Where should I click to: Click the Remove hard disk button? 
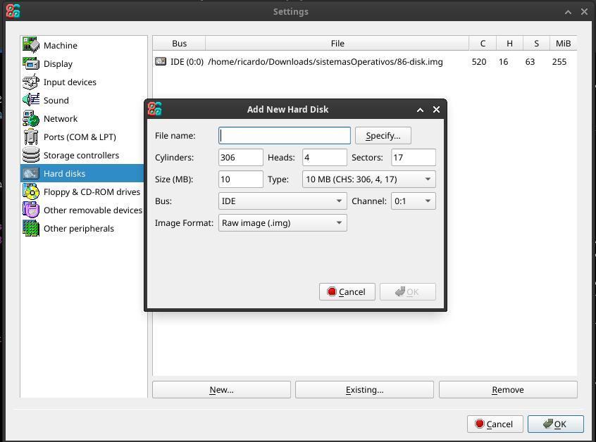click(x=508, y=390)
